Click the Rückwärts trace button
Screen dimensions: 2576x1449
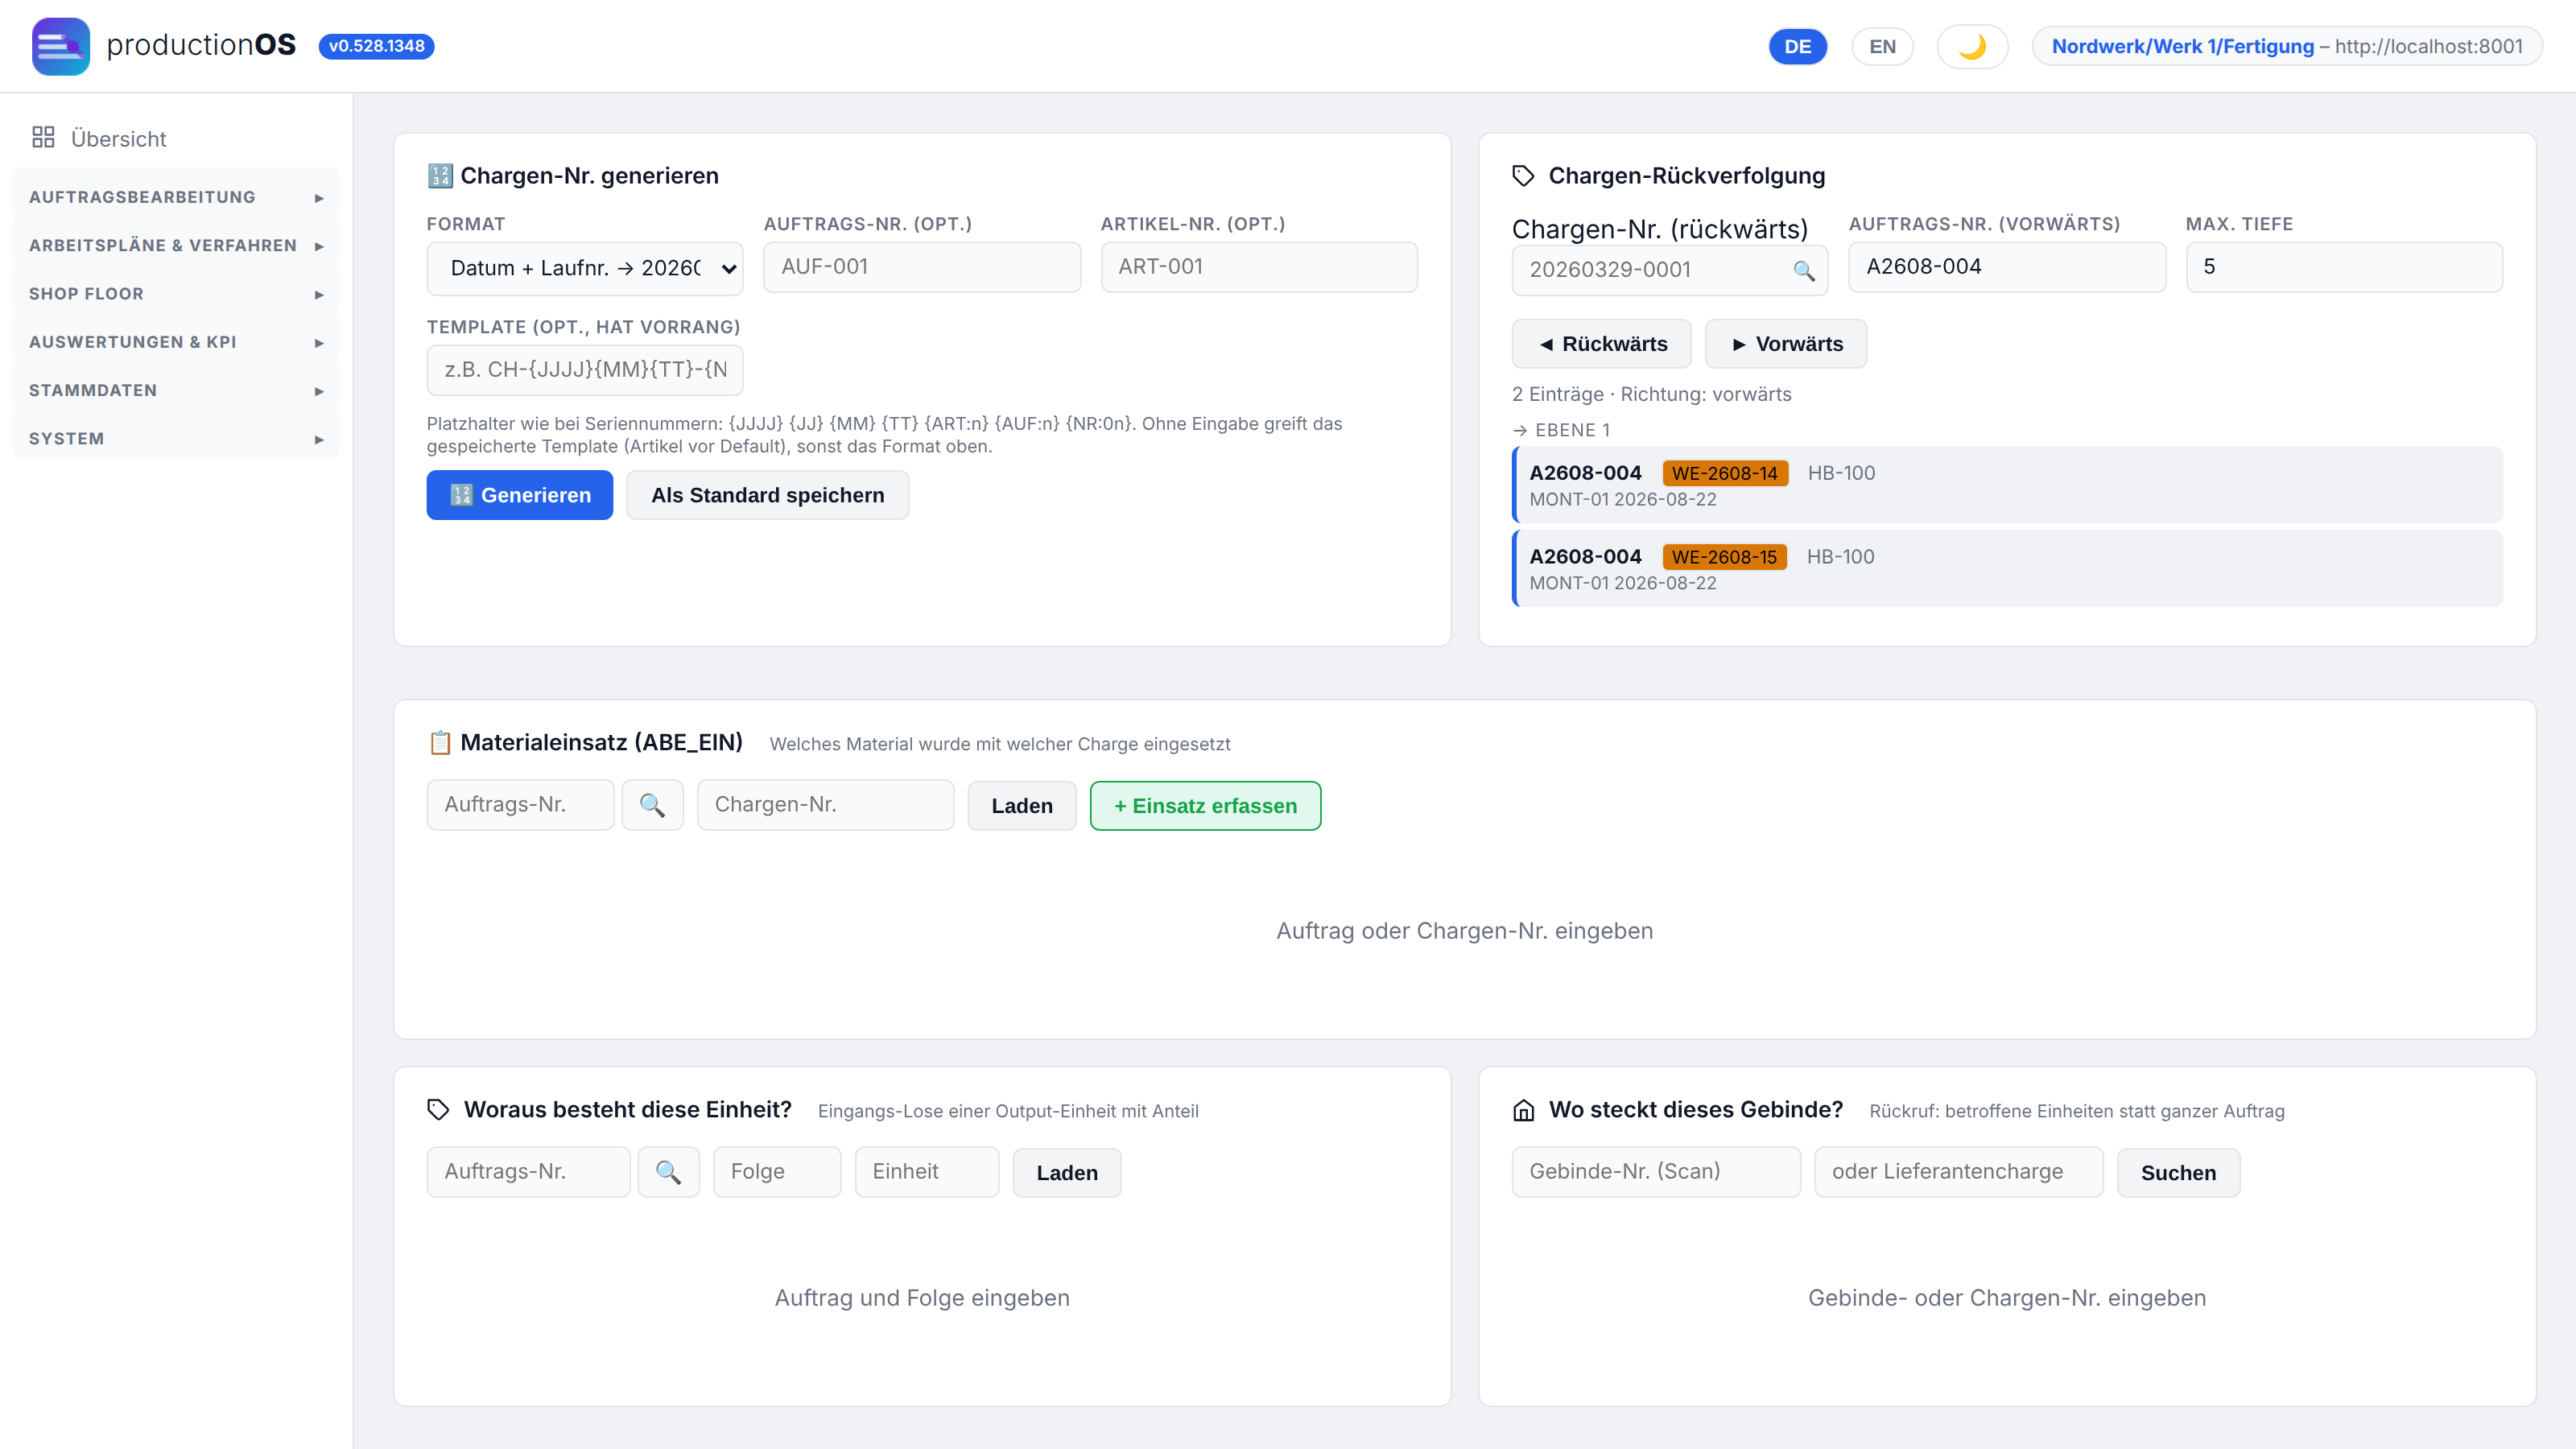[x=1602, y=344]
